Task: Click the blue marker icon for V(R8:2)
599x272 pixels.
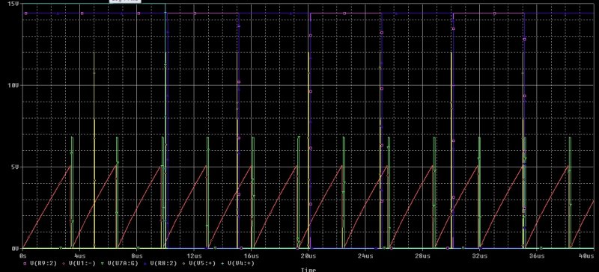Action: coord(145,263)
